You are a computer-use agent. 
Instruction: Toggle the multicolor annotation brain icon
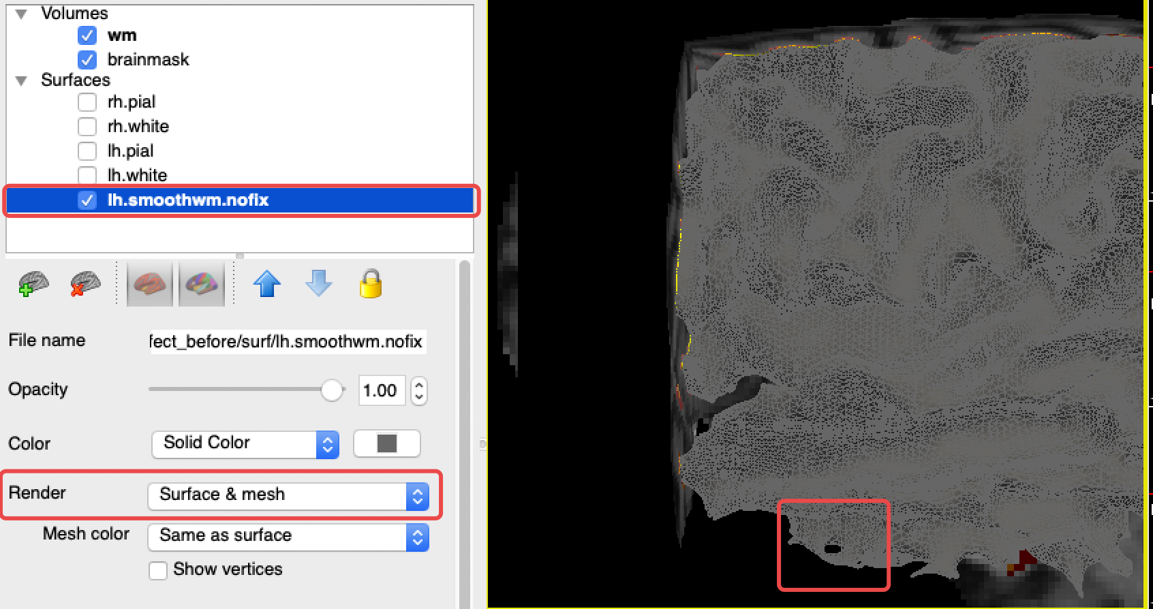click(x=202, y=283)
